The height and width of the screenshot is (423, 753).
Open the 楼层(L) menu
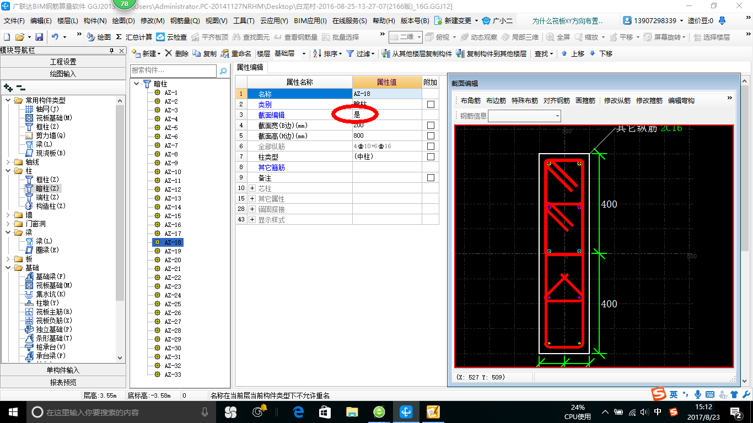pyautogui.click(x=68, y=20)
